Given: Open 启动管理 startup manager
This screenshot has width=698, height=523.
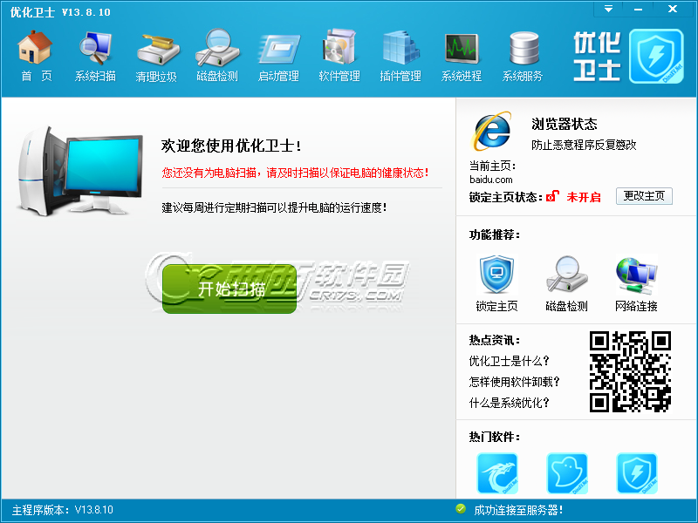Looking at the screenshot, I should [x=278, y=56].
